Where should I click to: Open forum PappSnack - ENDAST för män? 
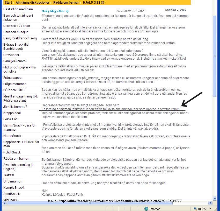pos(21,144)
